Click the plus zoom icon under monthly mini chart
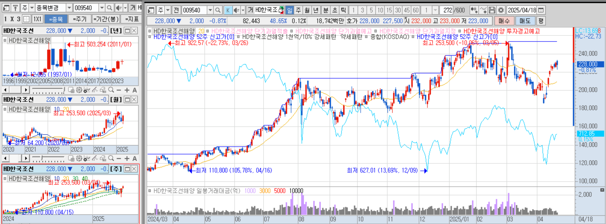Image resolution: width=606 pixels, height=224 pixels. [127, 159]
